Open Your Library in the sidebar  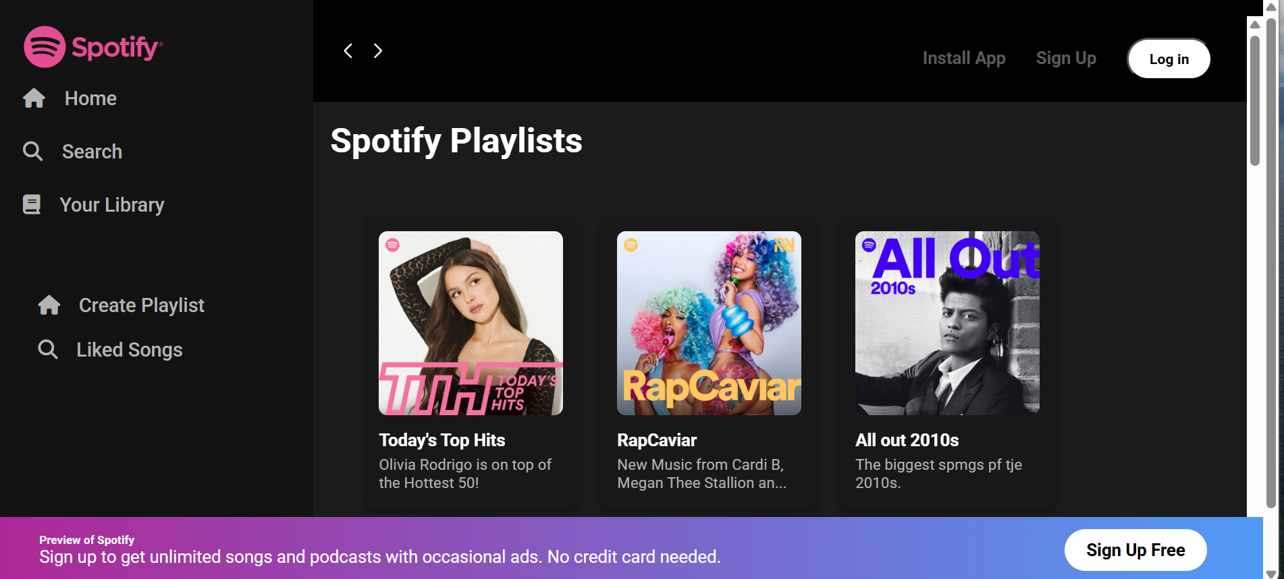pyautogui.click(x=112, y=205)
